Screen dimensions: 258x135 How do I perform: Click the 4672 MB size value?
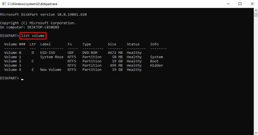(115, 53)
